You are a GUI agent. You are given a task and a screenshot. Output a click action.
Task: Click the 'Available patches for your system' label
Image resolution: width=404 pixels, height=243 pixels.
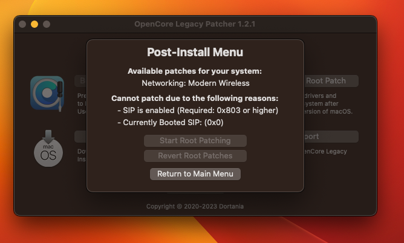pyautogui.click(x=195, y=71)
